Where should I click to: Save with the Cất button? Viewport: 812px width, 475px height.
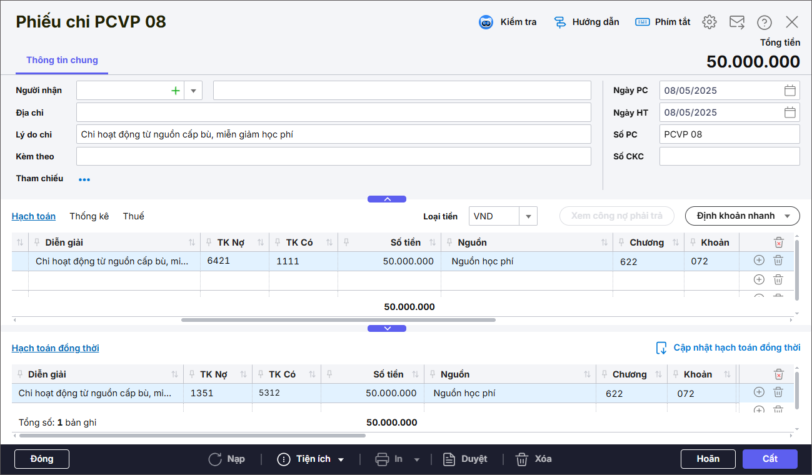coord(770,459)
